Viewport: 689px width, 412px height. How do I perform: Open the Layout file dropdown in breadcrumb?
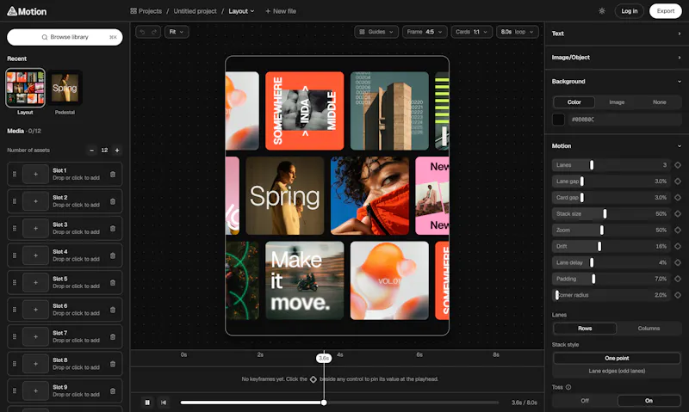pyautogui.click(x=241, y=11)
